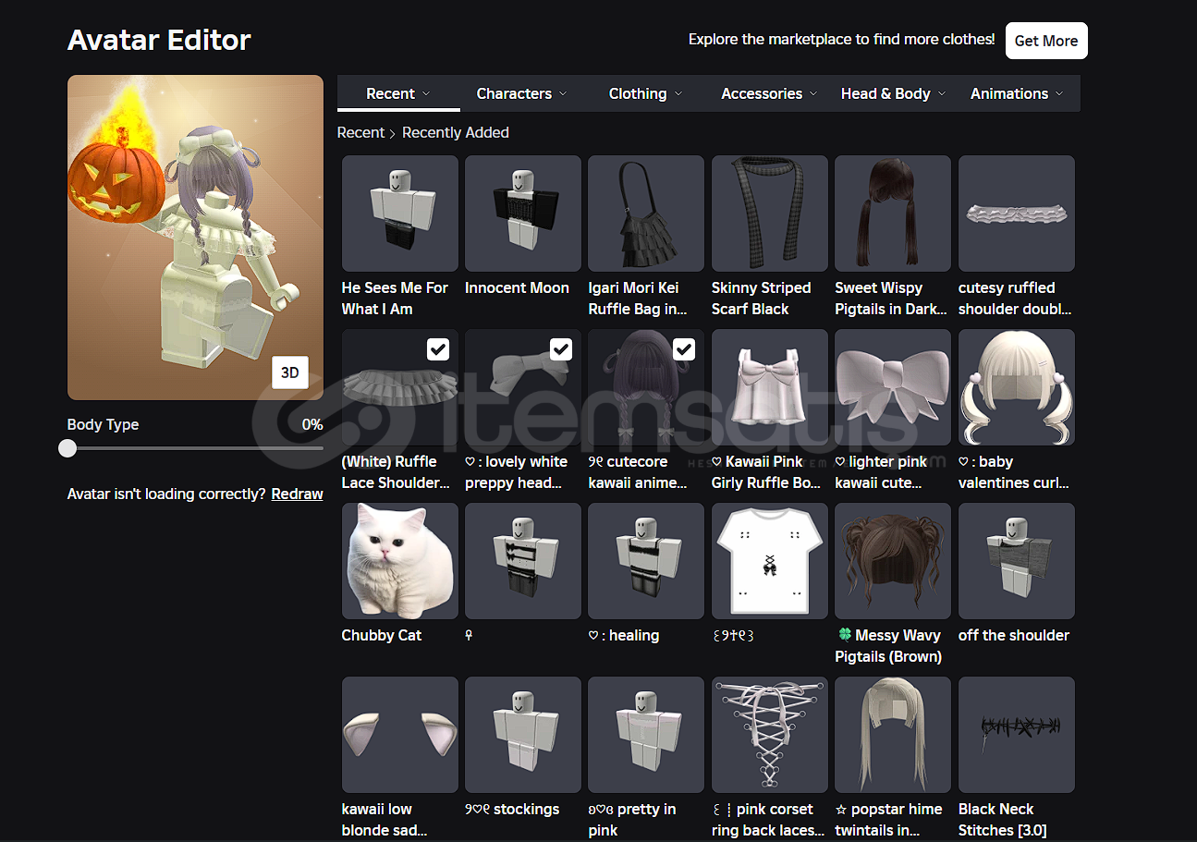The image size is (1197, 842).
Task: Uncheck the cutecore kawaii anime hair
Action: pyautogui.click(x=684, y=348)
